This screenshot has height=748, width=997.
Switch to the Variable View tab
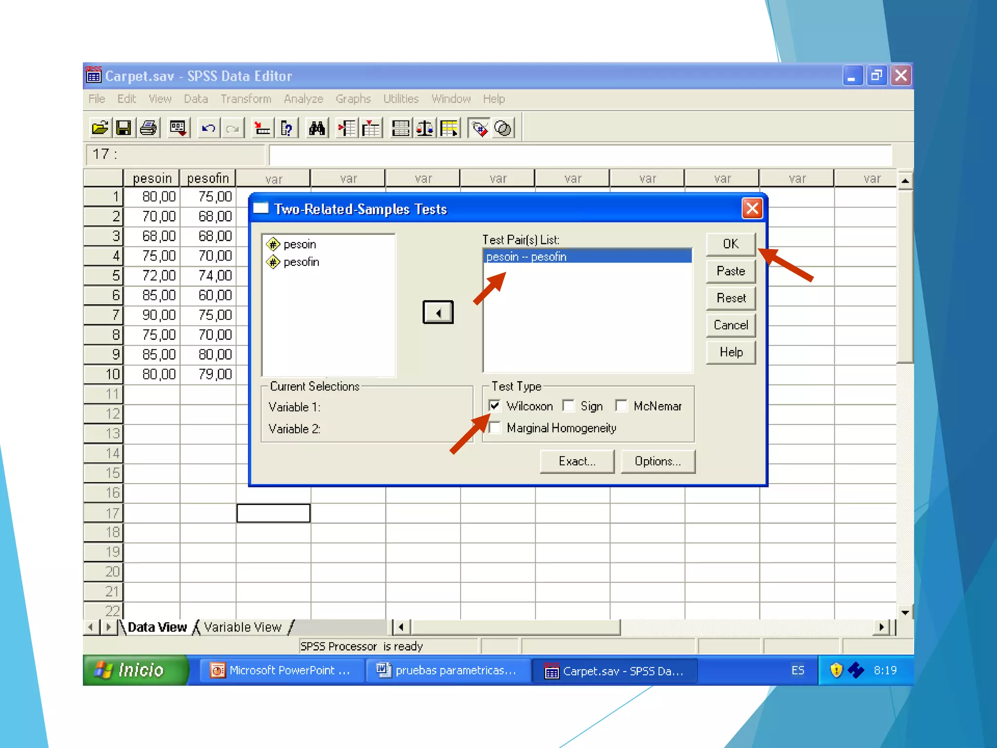coord(242,627)
